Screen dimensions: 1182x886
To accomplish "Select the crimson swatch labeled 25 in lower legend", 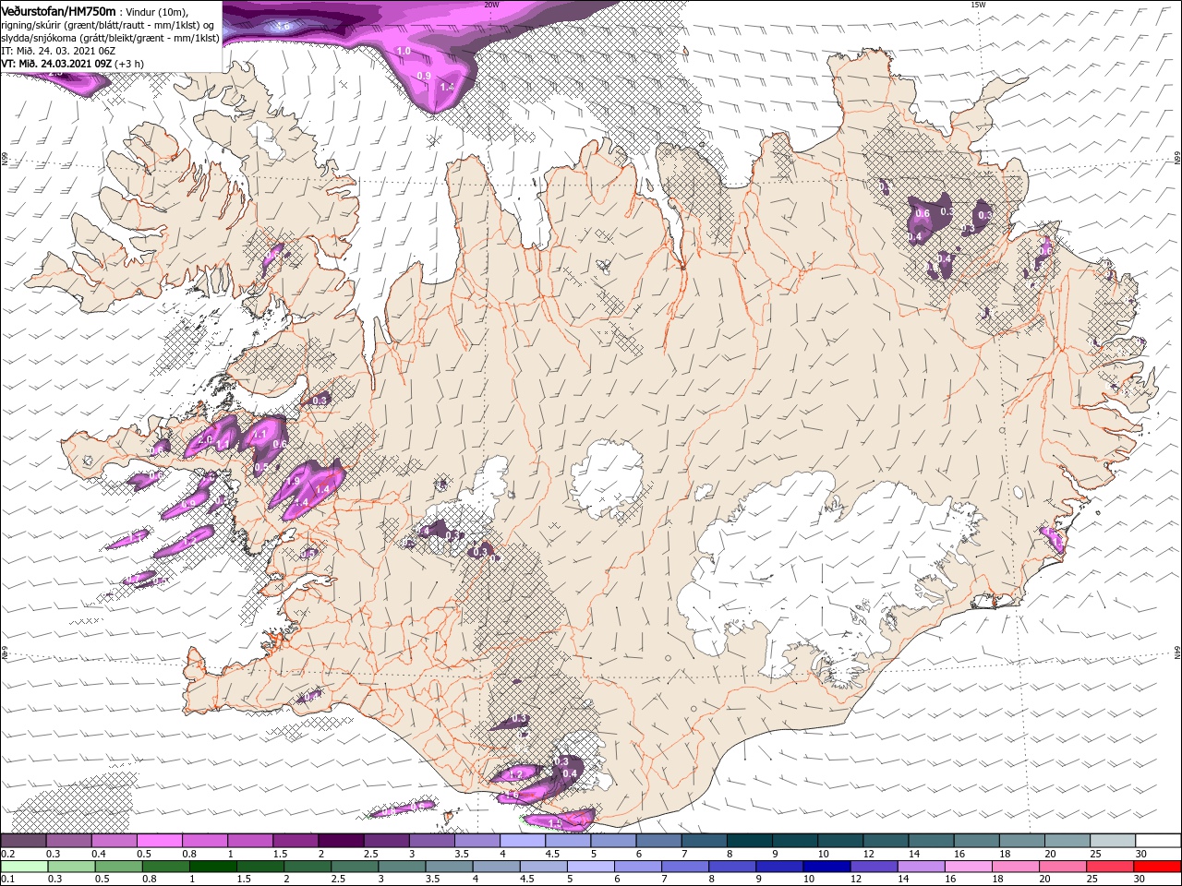I will 1111,867.
